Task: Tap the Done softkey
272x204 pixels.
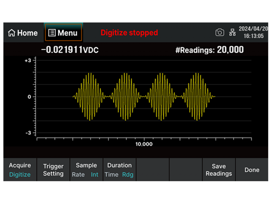Action: pyautogui.click(x=252, y=170)
